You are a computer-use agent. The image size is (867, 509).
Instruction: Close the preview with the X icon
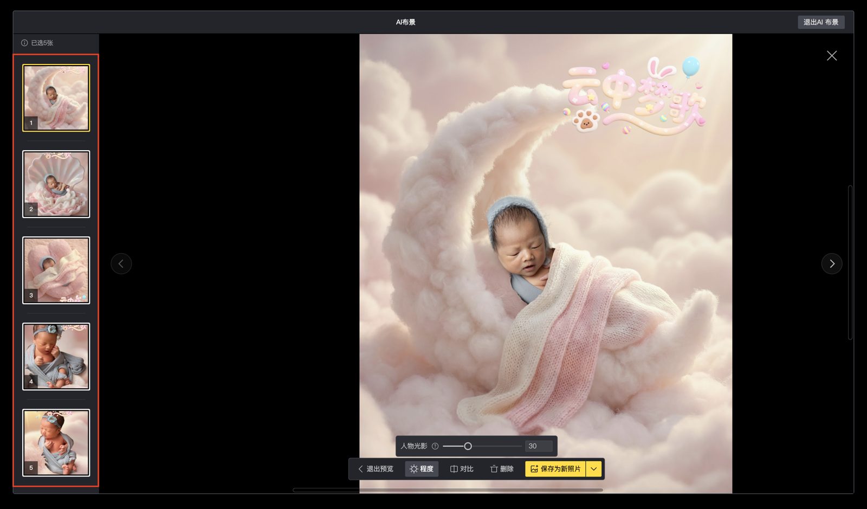831,56
